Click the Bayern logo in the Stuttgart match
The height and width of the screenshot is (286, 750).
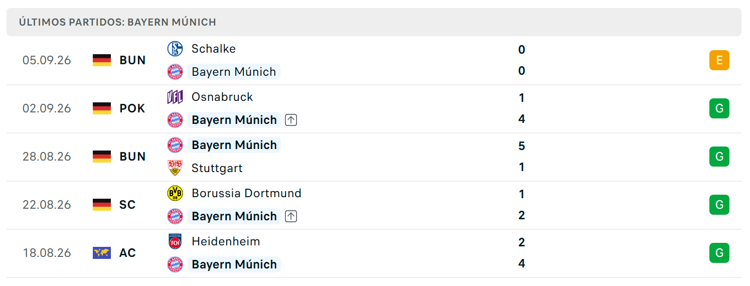175,145
